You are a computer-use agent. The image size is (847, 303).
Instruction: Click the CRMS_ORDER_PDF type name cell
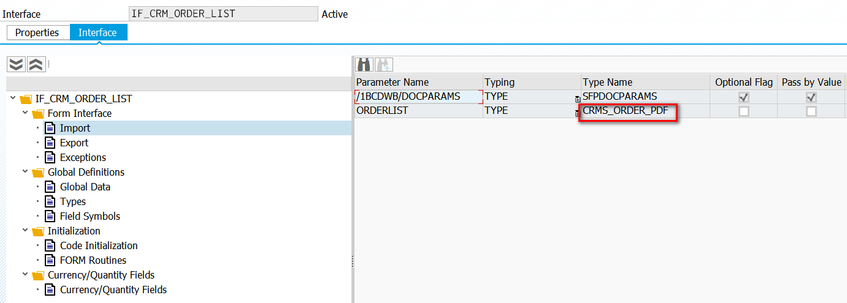point(629,111)
